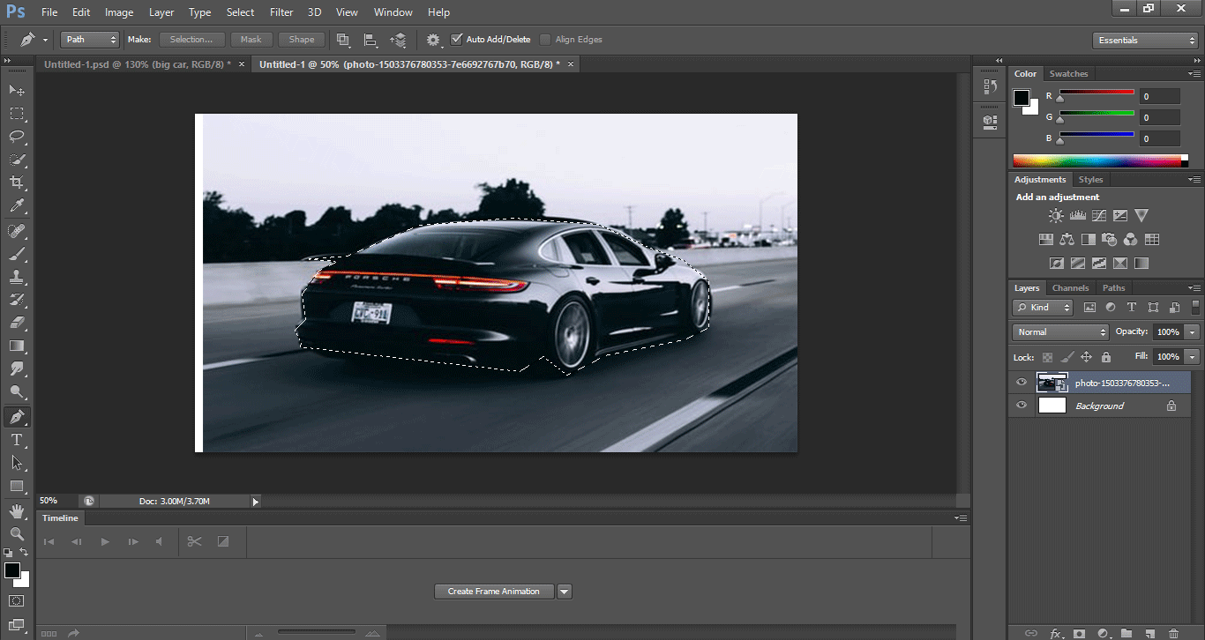Click the color spectrum ramp bar
Screen dimensions: 1205x640
pos(1096,160)
